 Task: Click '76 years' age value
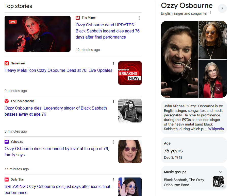coord(173,151)
